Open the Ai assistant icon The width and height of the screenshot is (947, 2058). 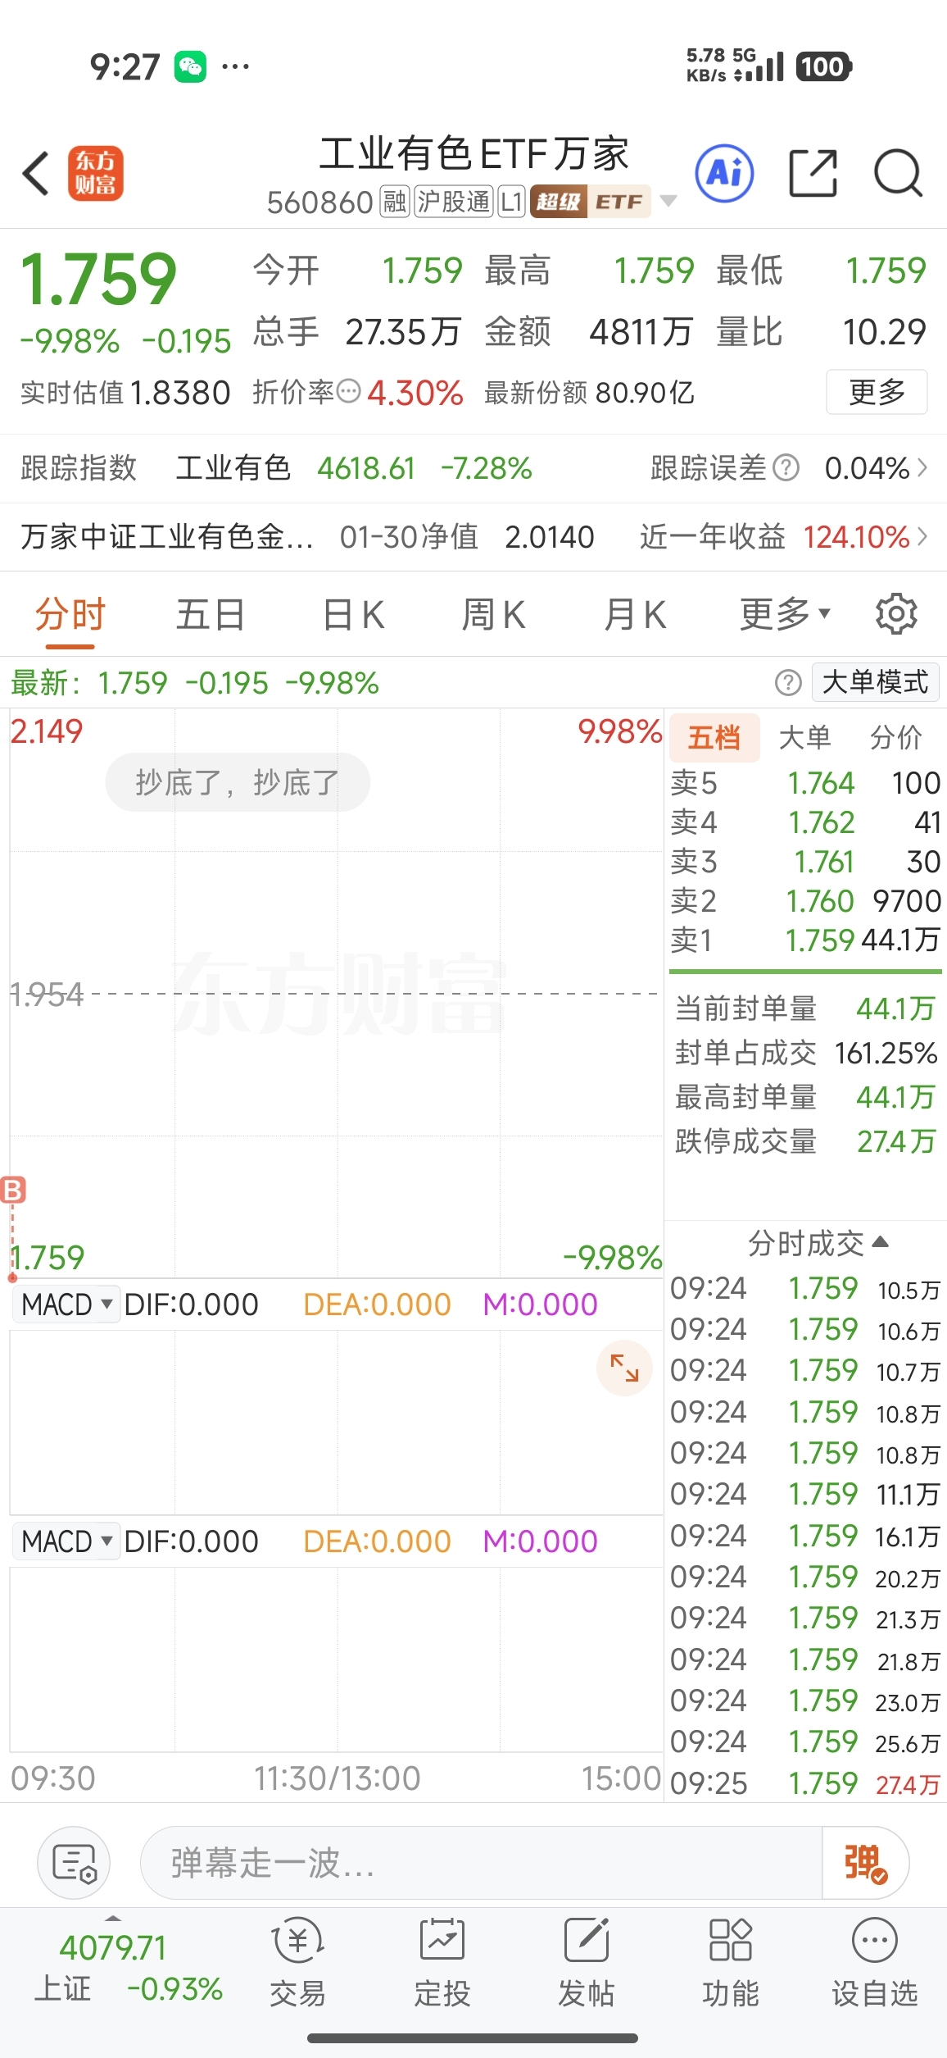724,173
